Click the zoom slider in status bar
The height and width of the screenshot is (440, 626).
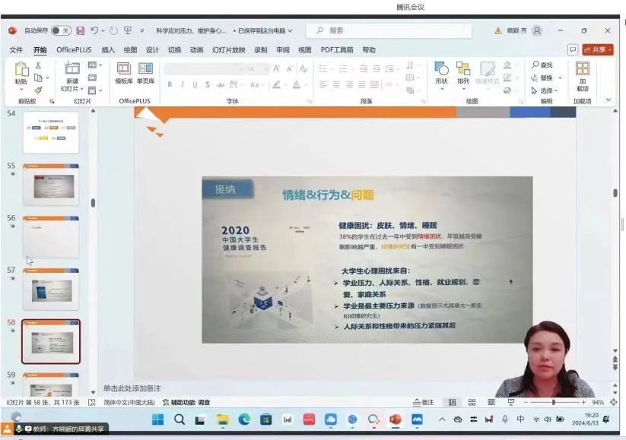tap(554, 402)
